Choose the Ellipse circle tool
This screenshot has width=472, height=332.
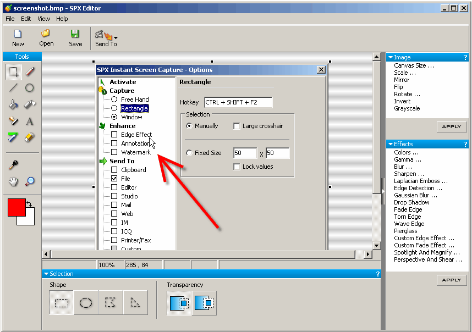(29, 88)
